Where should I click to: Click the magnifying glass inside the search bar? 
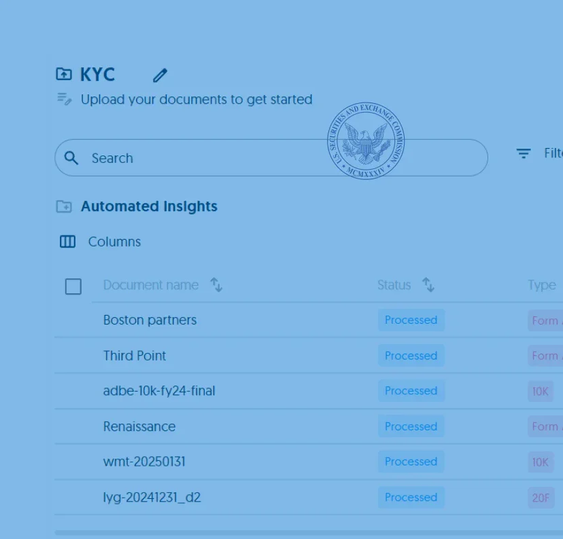(71, 157)
